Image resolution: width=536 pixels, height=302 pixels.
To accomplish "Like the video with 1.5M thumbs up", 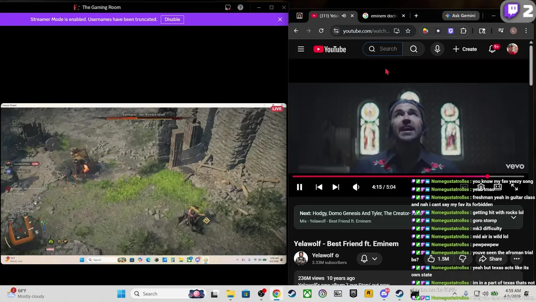I will pos(438,259).
